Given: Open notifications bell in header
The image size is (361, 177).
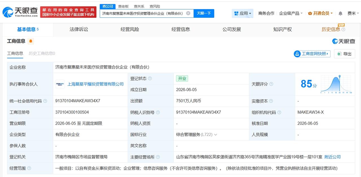Looking at the screenshot, I should tap(340, 13).
